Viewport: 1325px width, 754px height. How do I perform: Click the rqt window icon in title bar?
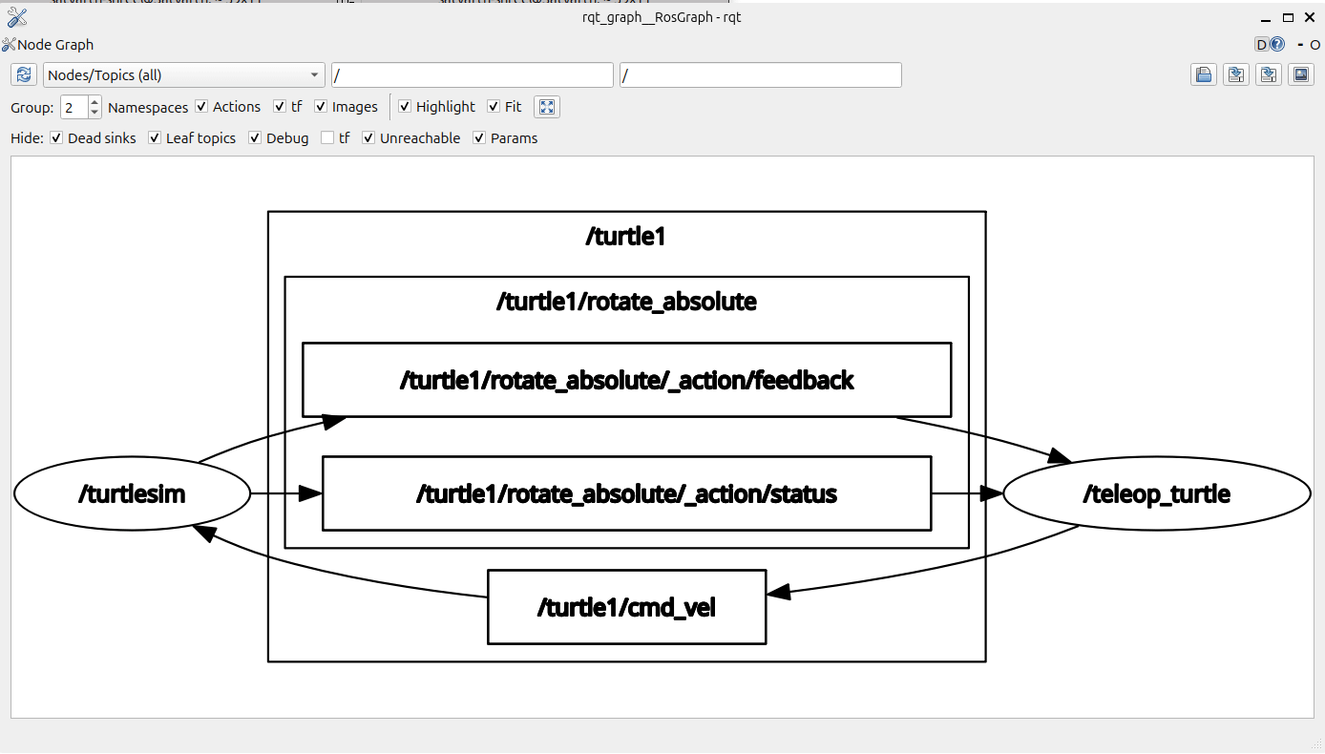[x=16, y=16]
